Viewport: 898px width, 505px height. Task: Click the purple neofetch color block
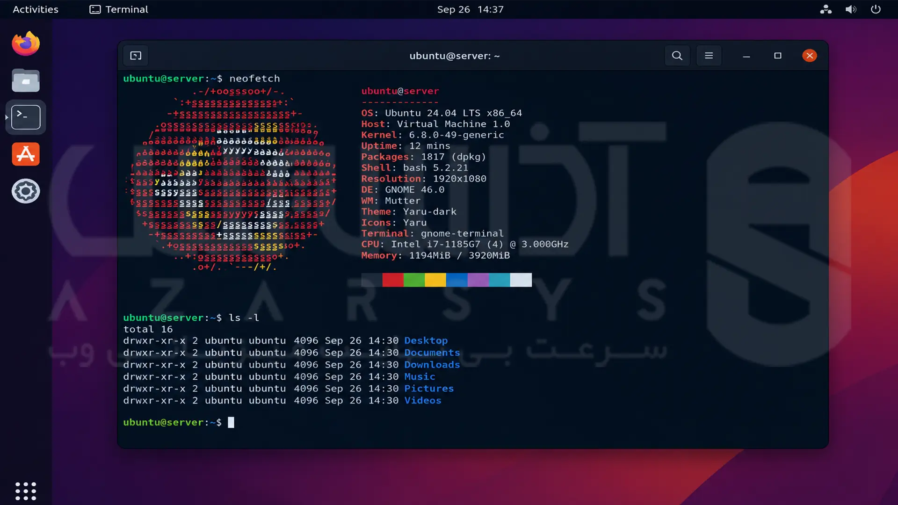[478, 280]
